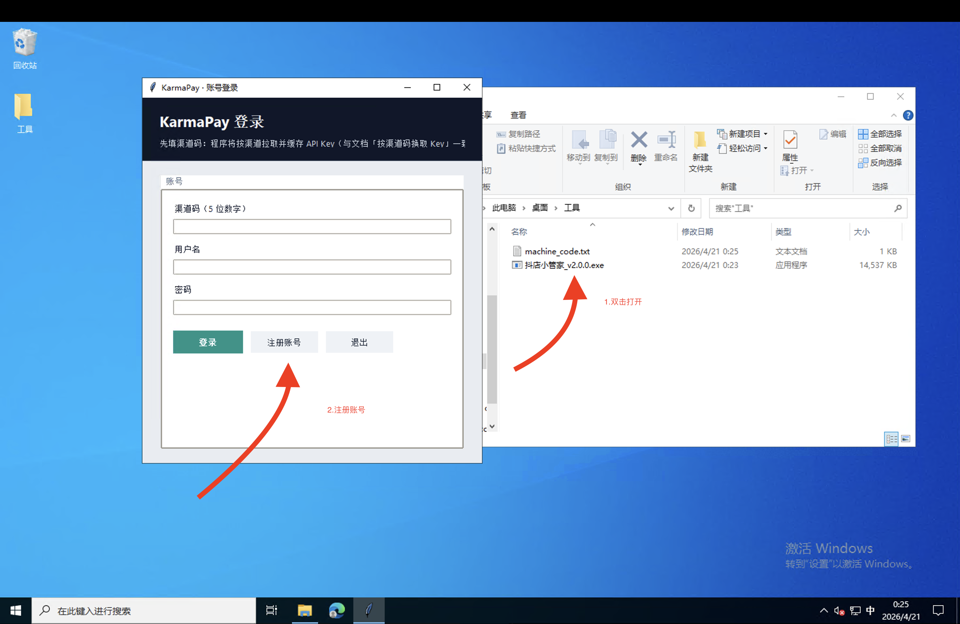Screen dimensions: 960x624
Task: Click the Explorer refresh icon
Action: click(x=691, y=209)
